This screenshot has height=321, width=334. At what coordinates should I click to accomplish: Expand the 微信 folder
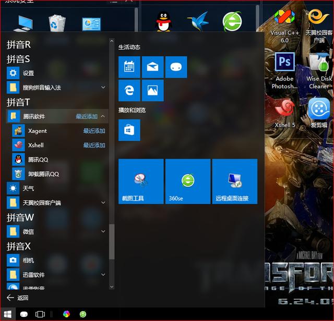[103, 231]
